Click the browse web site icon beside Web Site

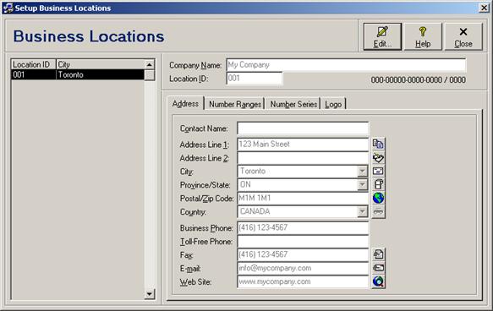[x=378, y=281]
